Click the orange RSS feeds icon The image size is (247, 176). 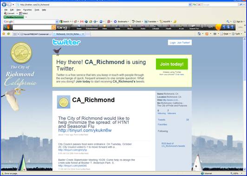point(207,34)
